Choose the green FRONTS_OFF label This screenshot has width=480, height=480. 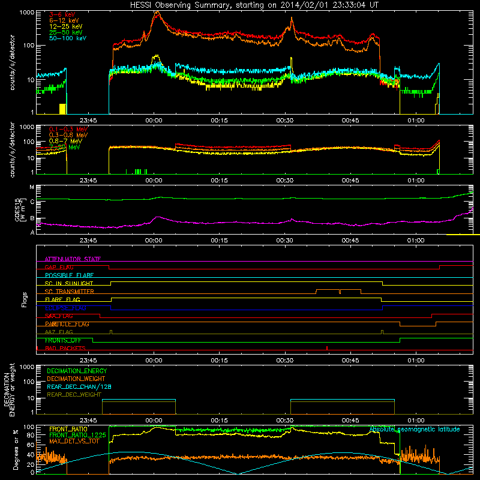point(63,340)
